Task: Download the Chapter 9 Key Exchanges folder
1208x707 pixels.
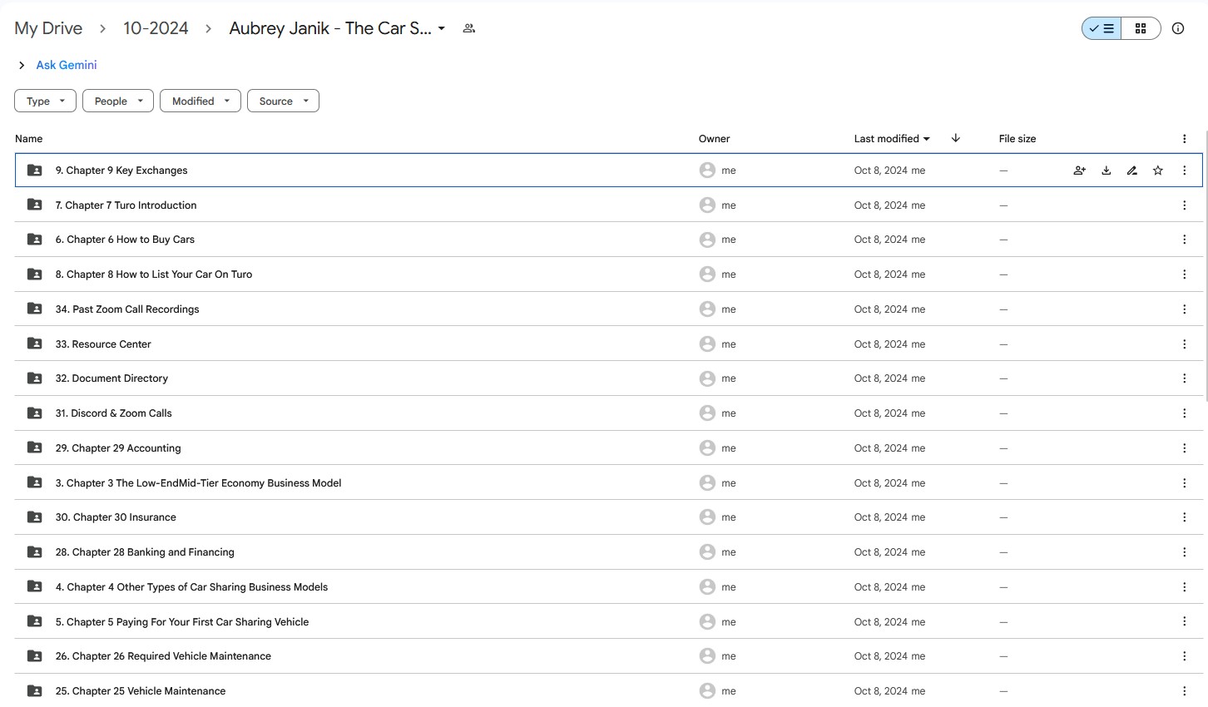Action: tap(1106, 171)
